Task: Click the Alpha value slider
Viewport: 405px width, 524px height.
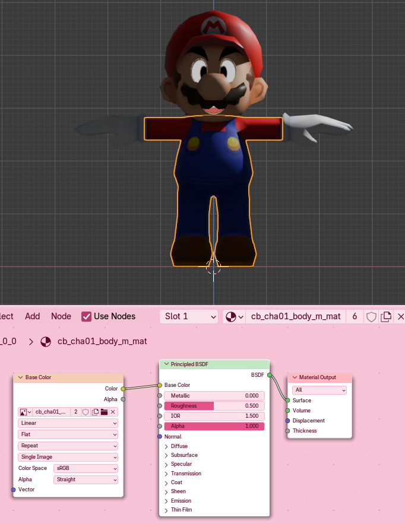Action: (x=214, y=426)
